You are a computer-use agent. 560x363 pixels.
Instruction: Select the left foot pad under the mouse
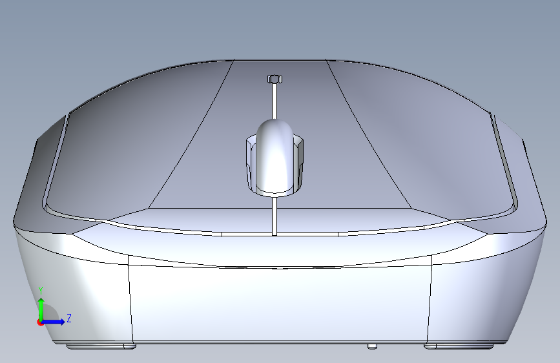pos(101,346)
